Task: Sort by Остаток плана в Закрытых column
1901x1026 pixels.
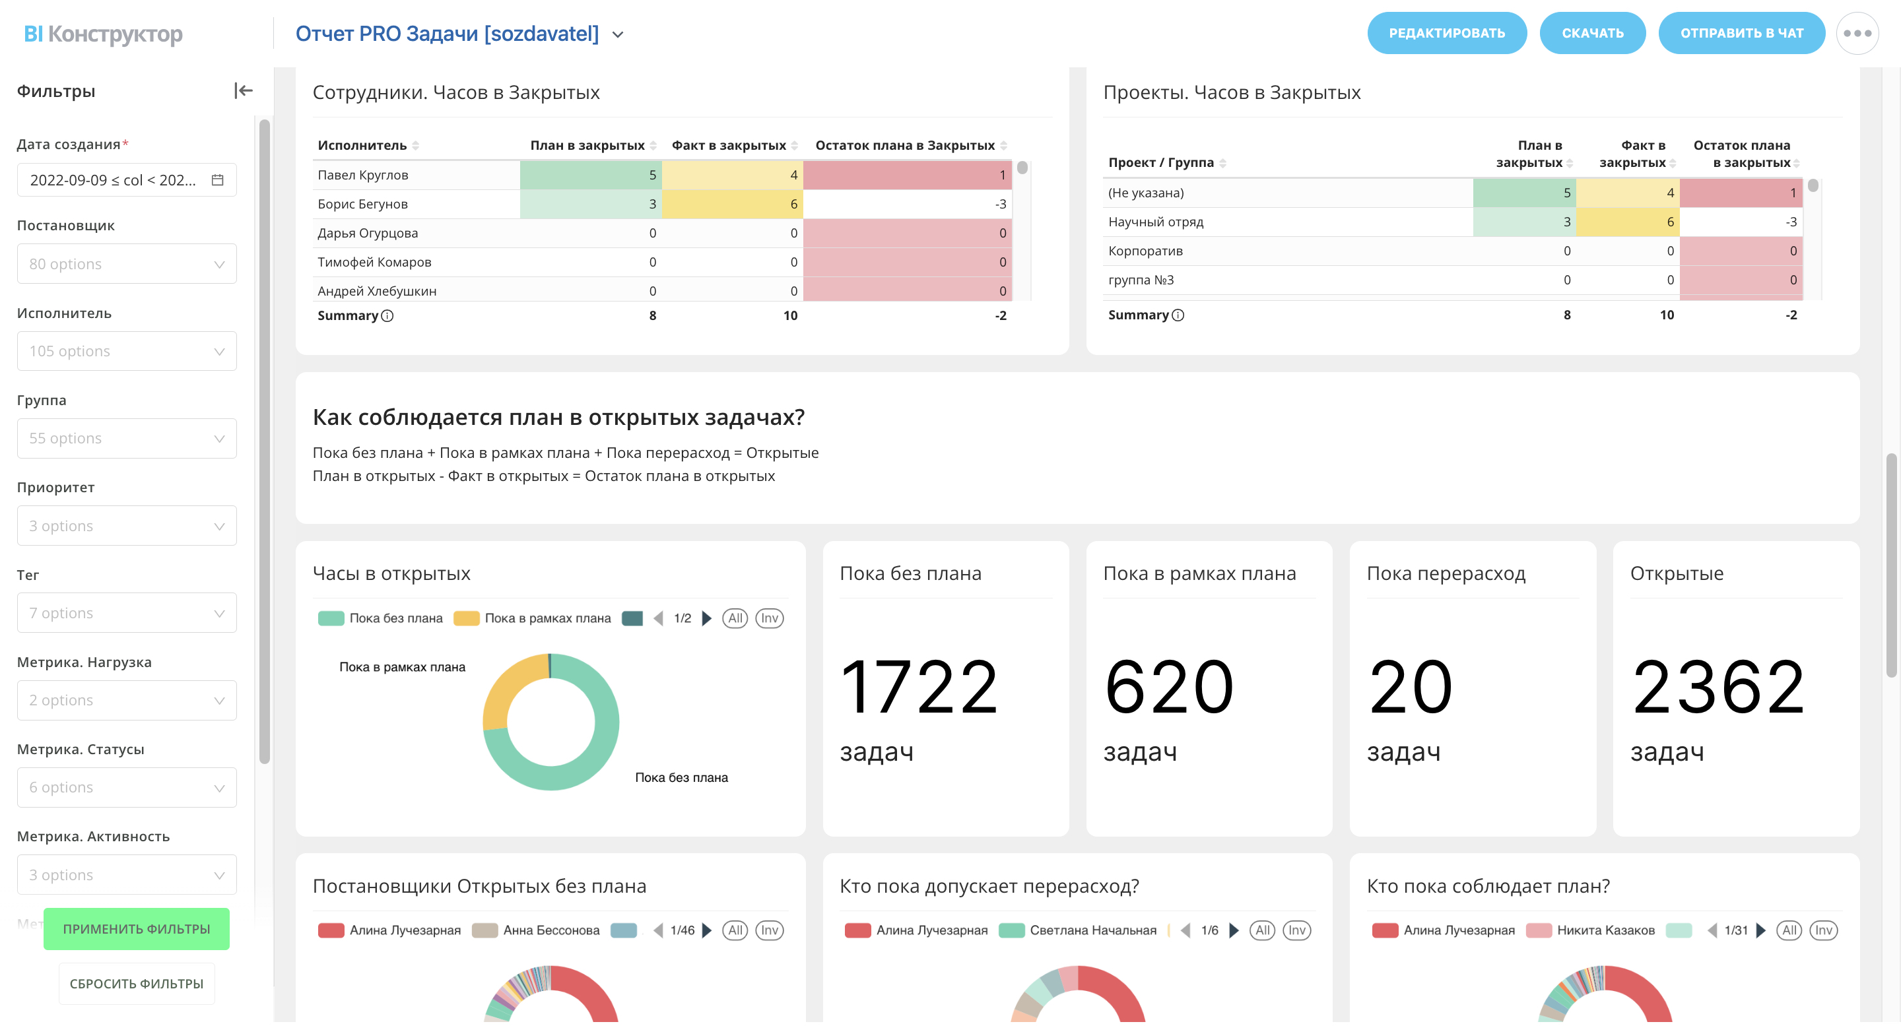Action: (1003, 146)
